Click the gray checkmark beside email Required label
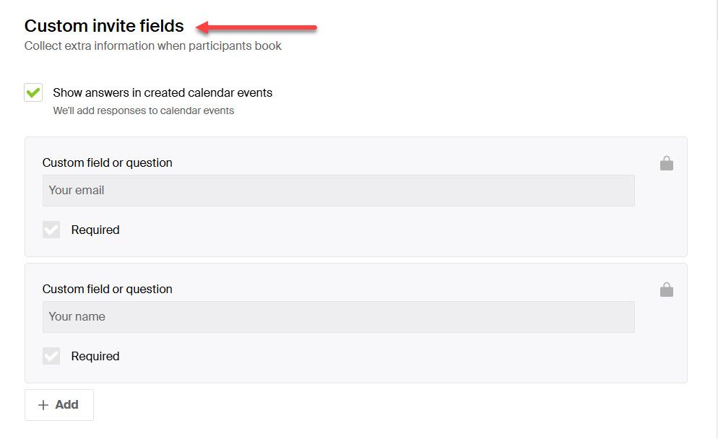This screenshot has width=718, height=439. coord(51,230)
